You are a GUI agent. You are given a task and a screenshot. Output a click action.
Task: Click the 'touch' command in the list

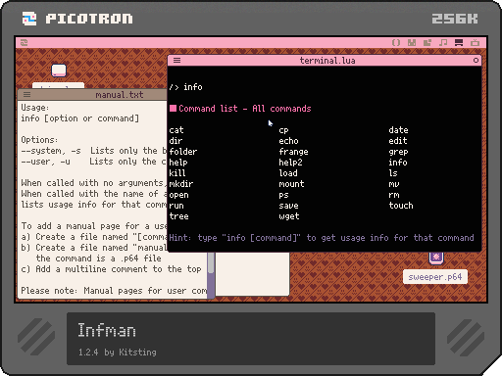pyautogui.click(x=401, y=206)
